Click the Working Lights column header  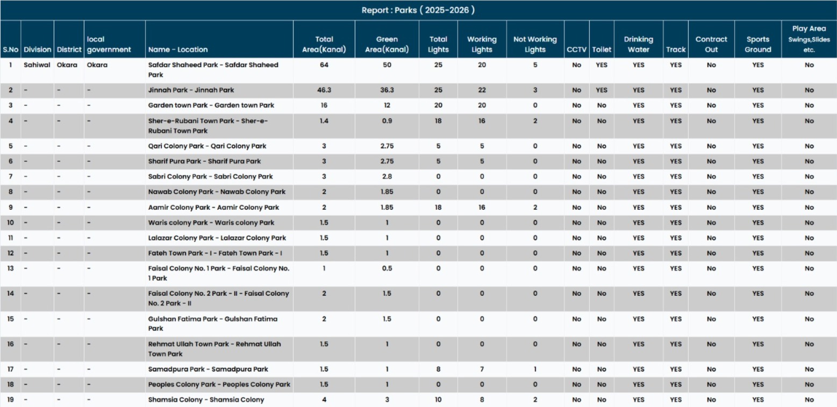point(481,44)
